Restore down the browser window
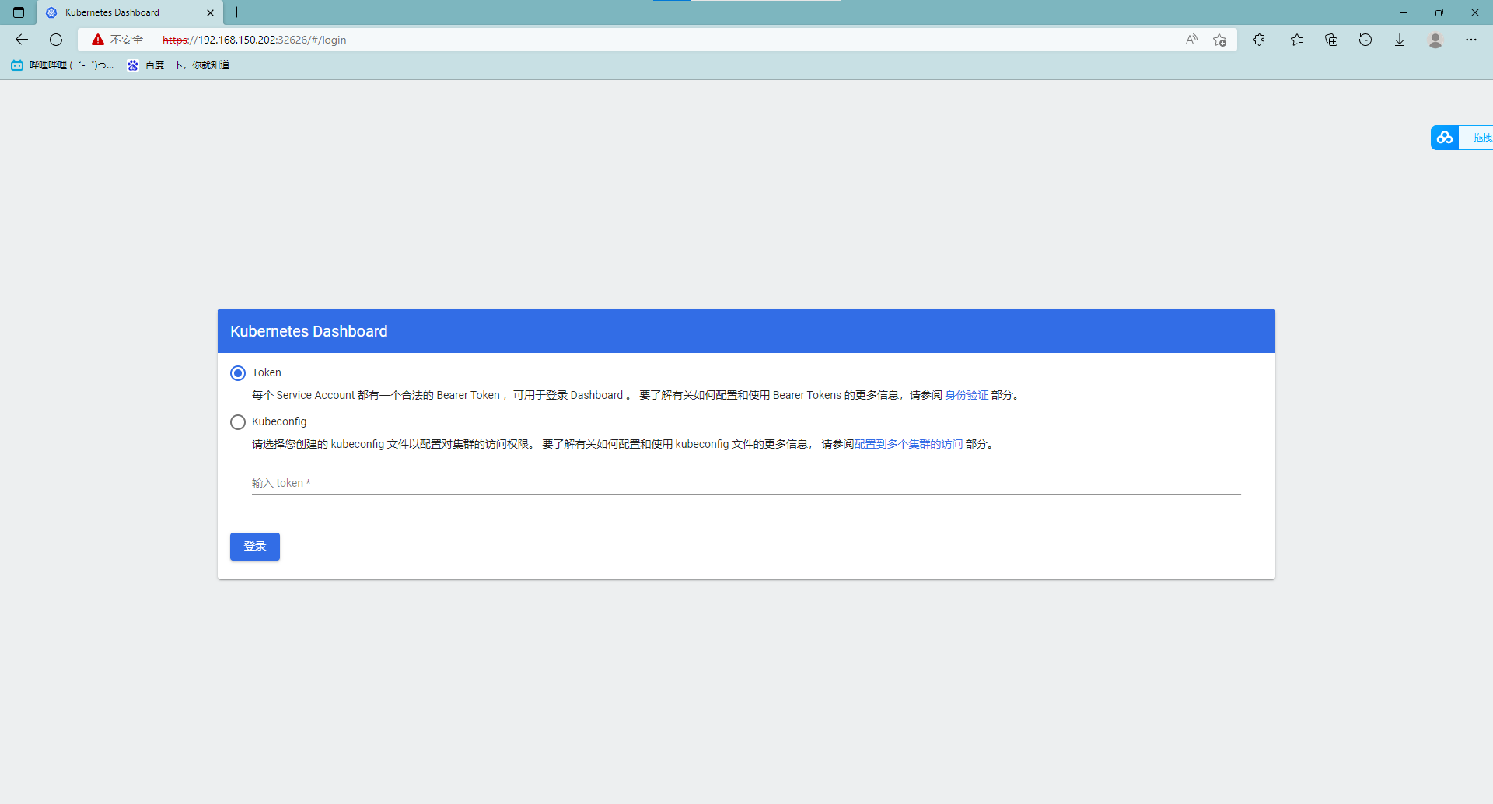The height and width of the screenshot is (804, 1493). pos(1439,12)
